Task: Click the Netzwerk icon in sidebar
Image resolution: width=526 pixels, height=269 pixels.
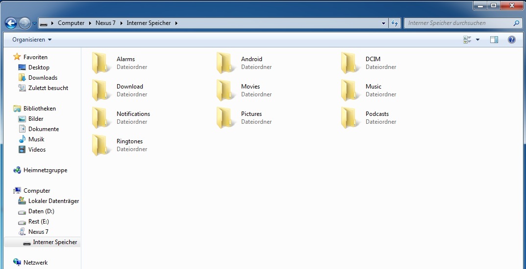Action: (x=17, y=262)
